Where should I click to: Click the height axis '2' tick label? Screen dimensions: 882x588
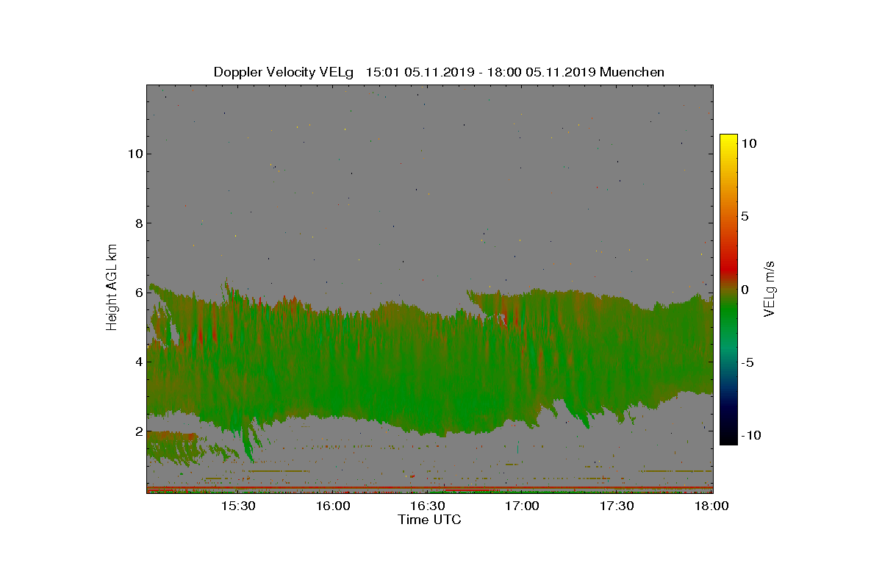pos(137,431)
